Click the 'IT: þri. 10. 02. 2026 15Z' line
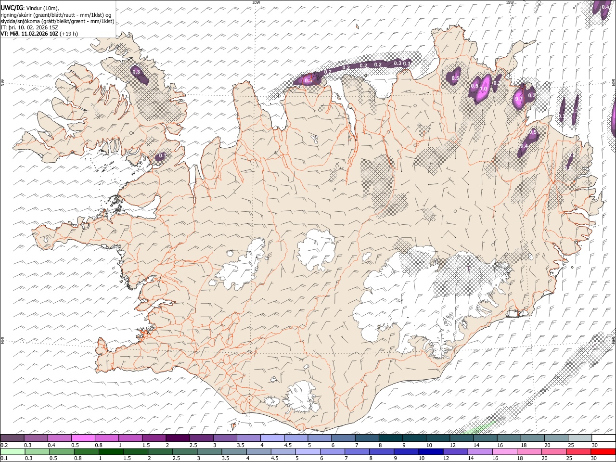This screenshot has width=616, height=462. pos(29,27)
